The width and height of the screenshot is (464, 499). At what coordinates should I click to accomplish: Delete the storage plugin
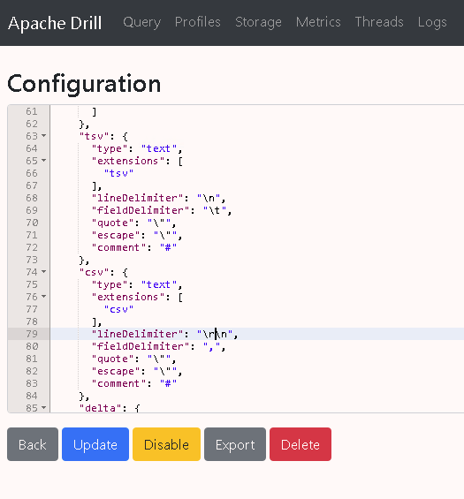pyautogui.click(x=300, y=444)
